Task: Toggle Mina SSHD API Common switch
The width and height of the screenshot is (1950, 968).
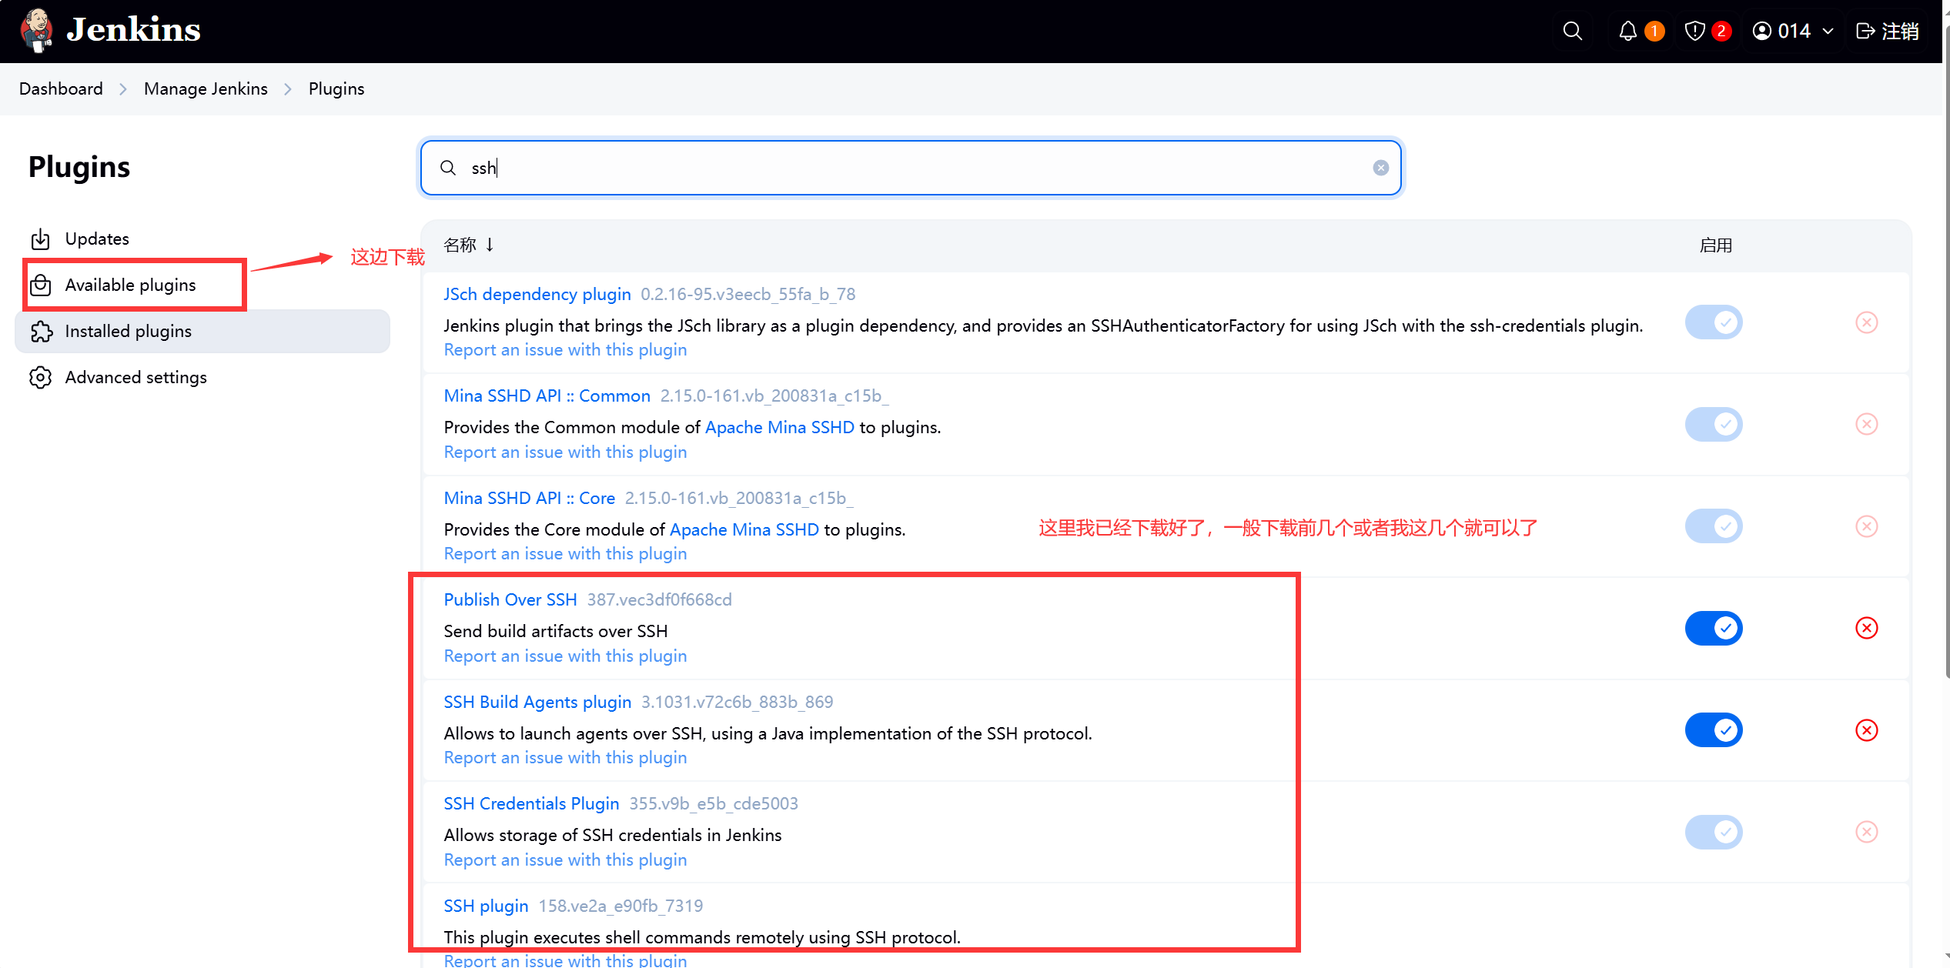Action: pos(1714,425)
